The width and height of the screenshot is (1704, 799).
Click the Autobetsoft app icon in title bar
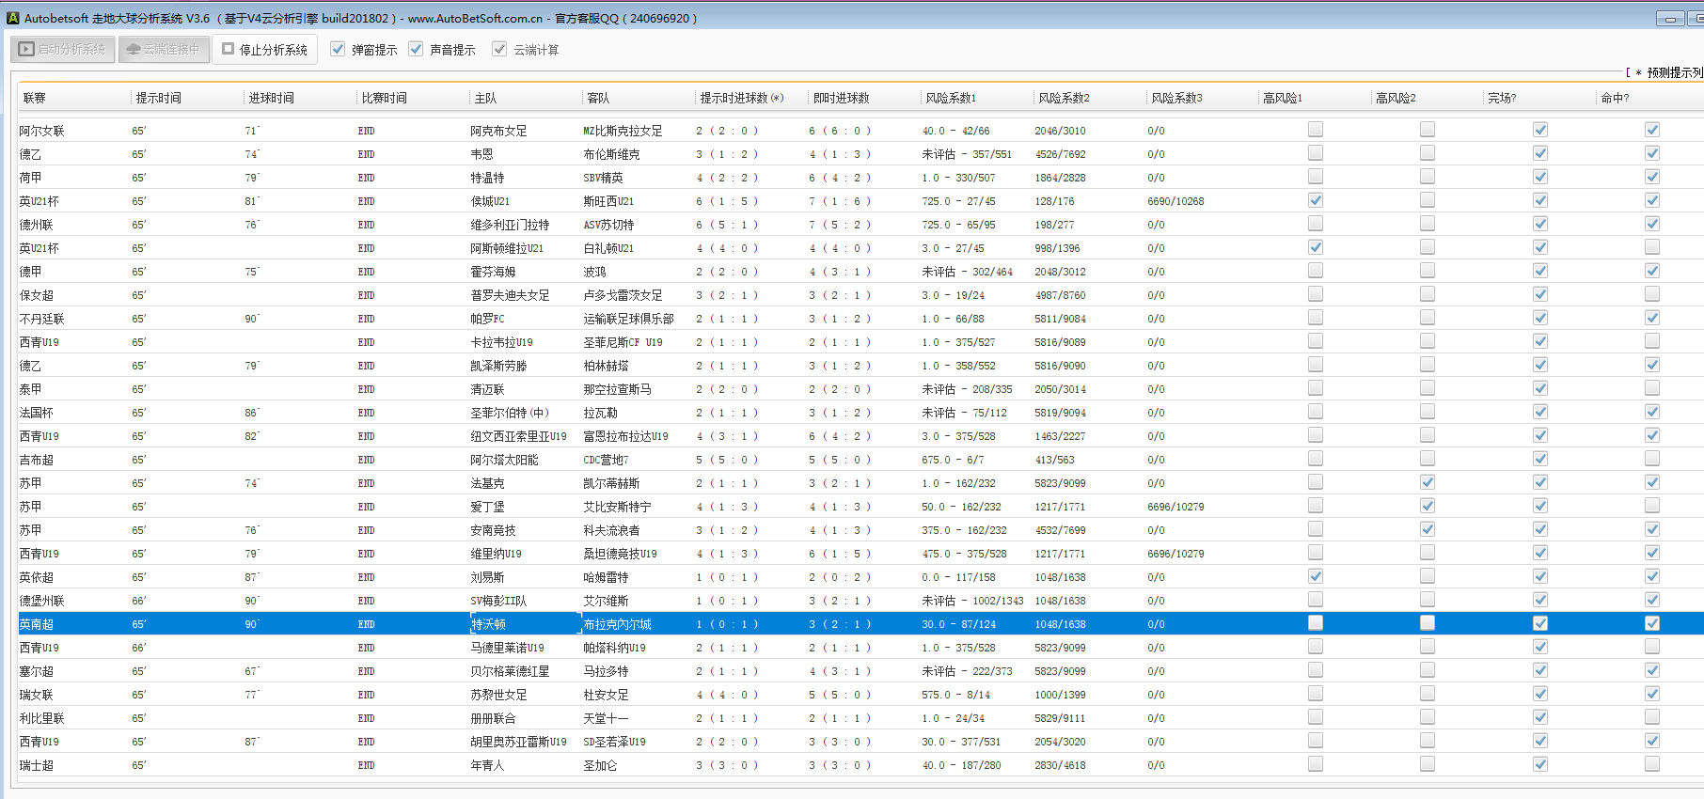12,18
